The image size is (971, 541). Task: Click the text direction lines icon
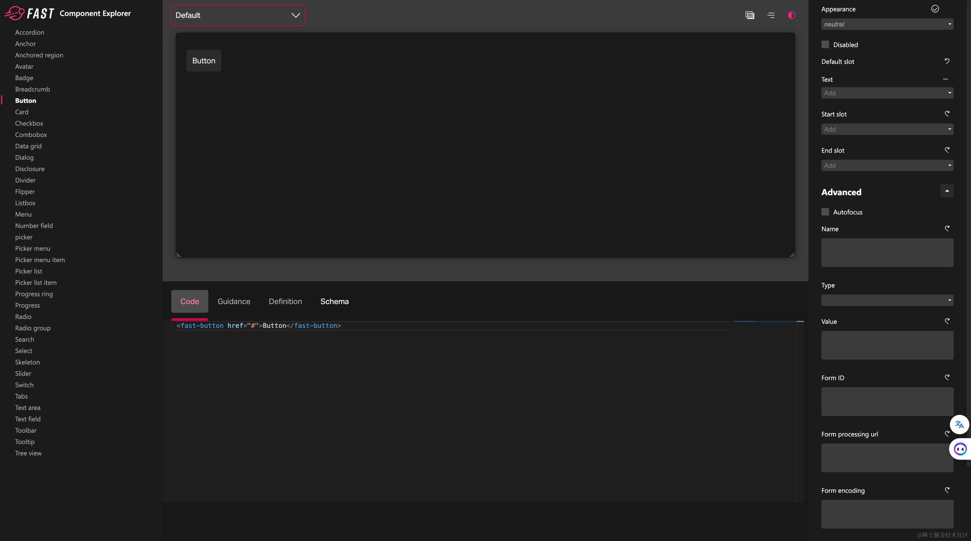(x=771, y=15)
